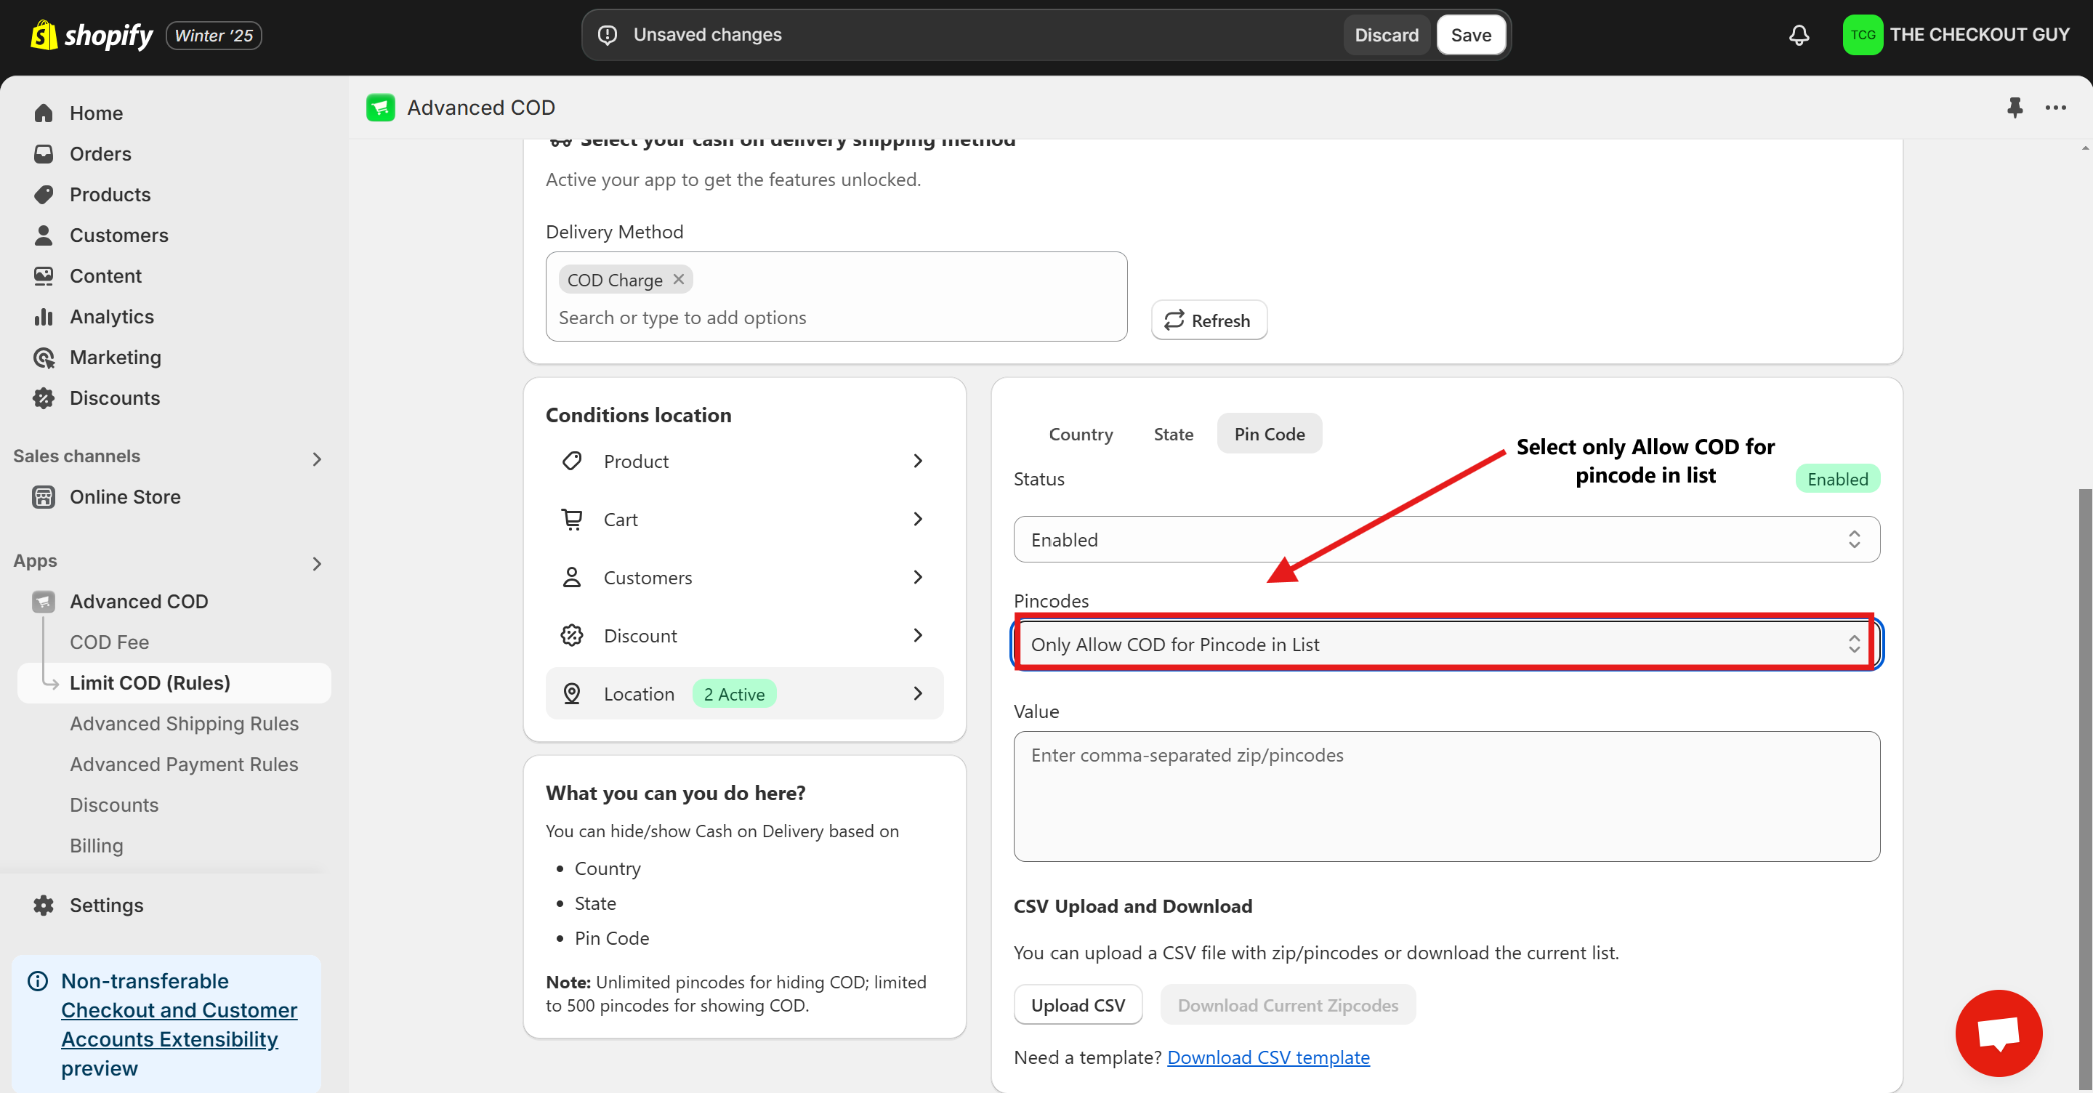The width and height of the screenshot is (2093, 1093).
Task: Discard the unsaved changes
Action: click(1386, 35)
